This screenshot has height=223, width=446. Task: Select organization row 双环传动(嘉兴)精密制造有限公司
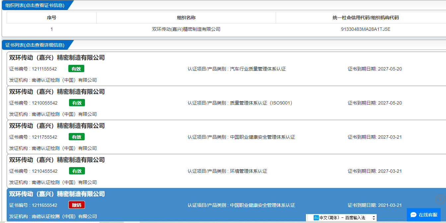click(x=186, y=29)
